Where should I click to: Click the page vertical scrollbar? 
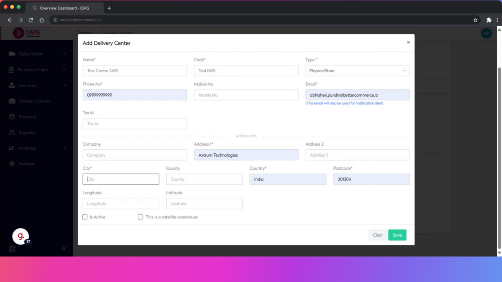499,145
